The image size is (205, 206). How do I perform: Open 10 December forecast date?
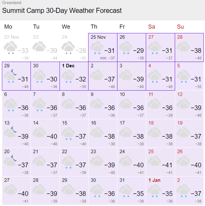pyautogui.click(x=132, y=105)
